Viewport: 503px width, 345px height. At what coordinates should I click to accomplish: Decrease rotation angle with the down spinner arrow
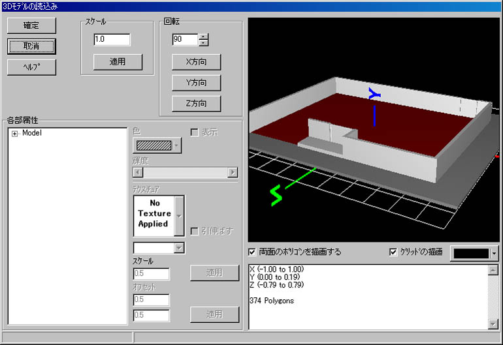203,42
